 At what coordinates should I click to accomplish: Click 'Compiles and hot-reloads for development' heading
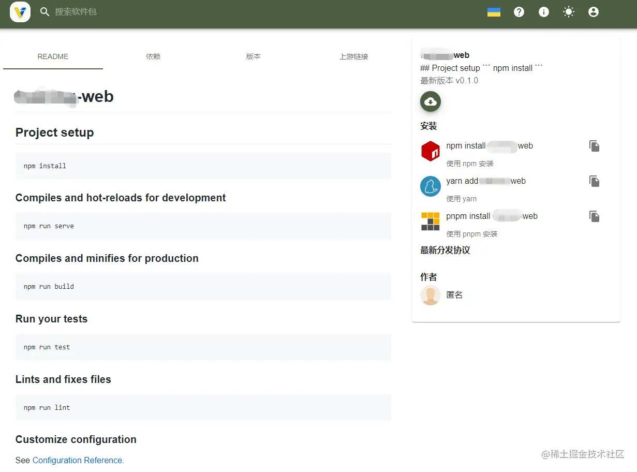click(121, 198)
